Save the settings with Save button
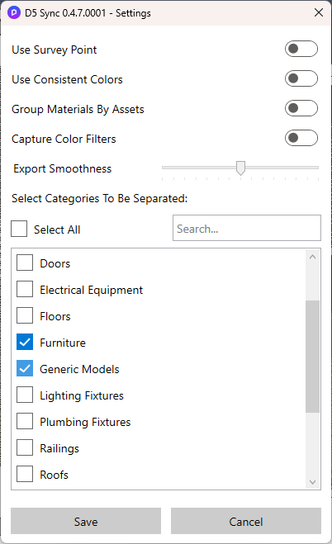The width and height of the screenshot is (332, 544). coord(86,521)
